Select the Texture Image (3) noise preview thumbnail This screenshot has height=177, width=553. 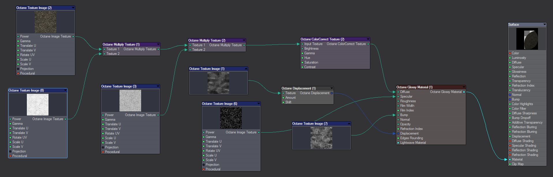tap(130, 100)
